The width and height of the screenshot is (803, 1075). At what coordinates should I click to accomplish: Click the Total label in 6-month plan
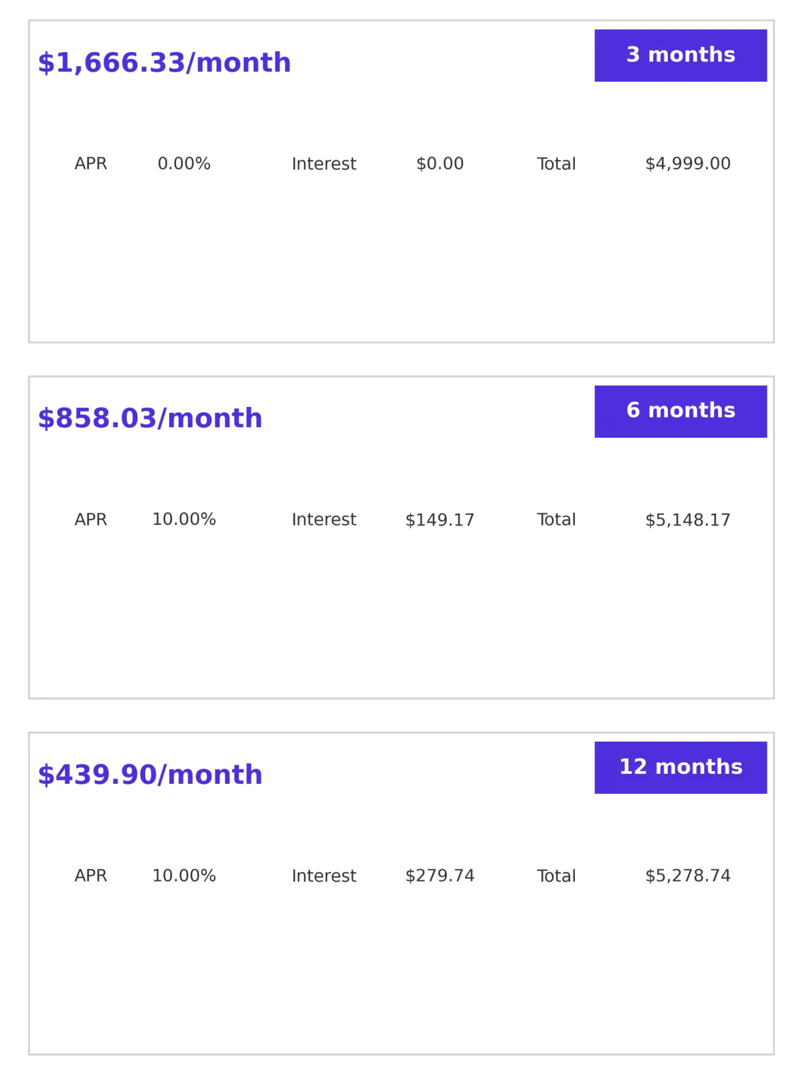pyautogui.click(x=556, y=520)
